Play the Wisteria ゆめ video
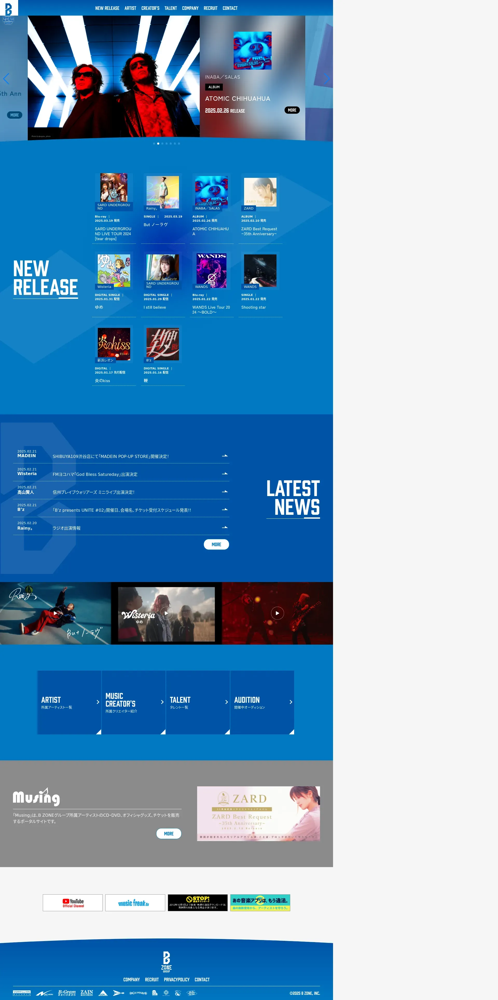This screenshot has height=1000, width=498. coord(166,613)
